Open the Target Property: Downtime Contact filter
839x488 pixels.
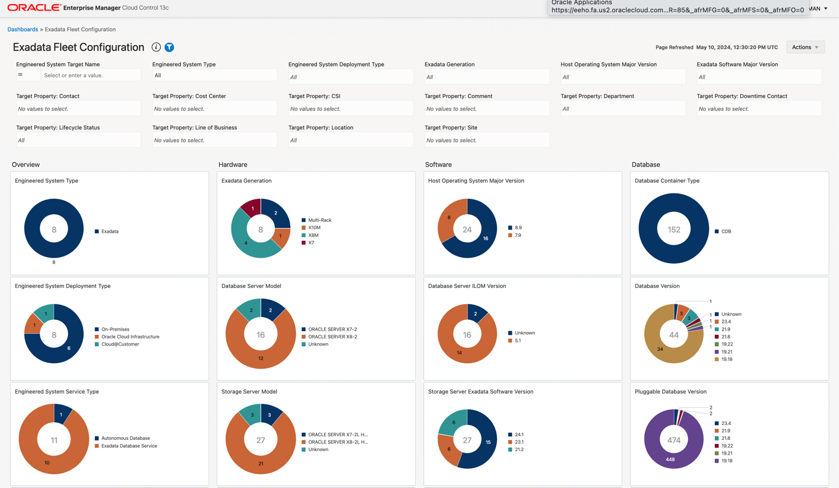point(759,109)
